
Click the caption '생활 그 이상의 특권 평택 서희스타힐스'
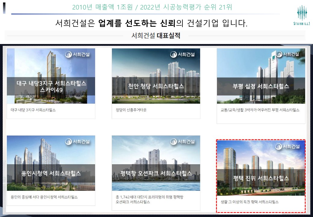pyautogui.click(x=249, y=202)
